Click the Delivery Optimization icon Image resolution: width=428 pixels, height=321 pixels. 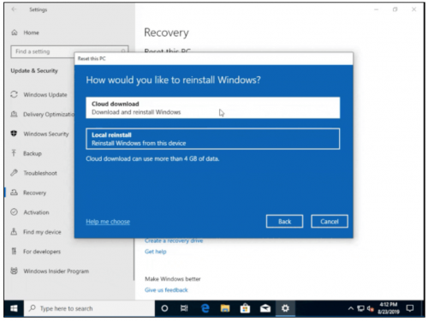14,114
